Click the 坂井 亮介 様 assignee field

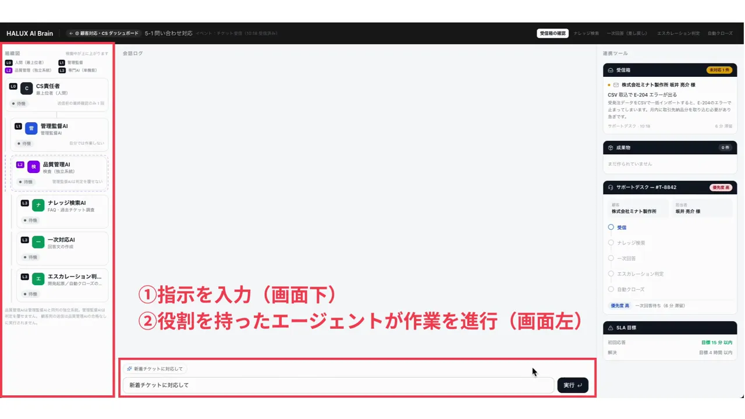[x=701, y=208]
